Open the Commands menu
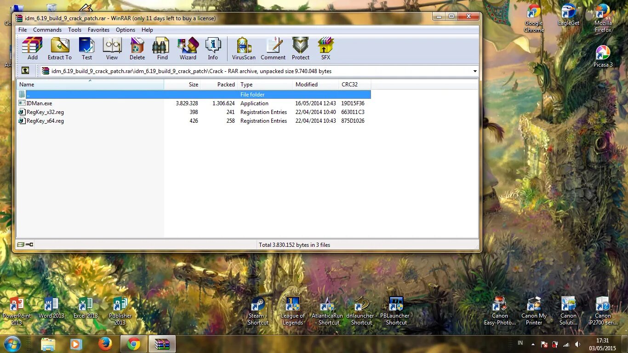This screenshot has width=628, height=353. [x=47, y=30]
